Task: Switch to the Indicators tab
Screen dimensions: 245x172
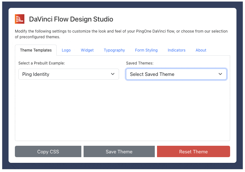Action: tap(176, 50)
